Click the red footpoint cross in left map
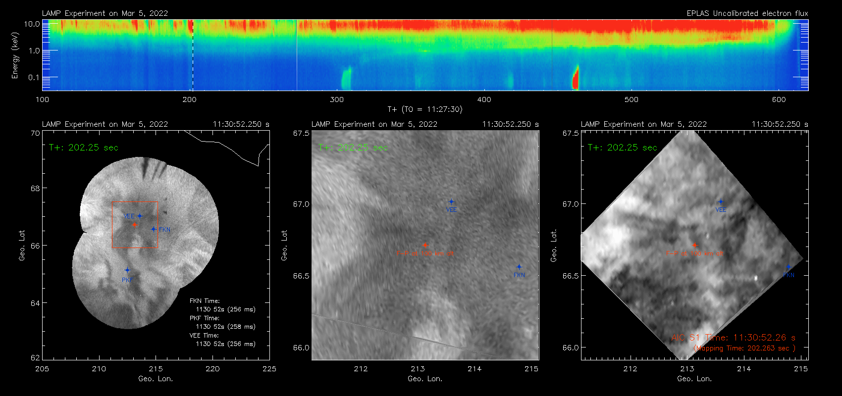Image resolution: width=842 pixels, height=396 pixels. [135, 225]
